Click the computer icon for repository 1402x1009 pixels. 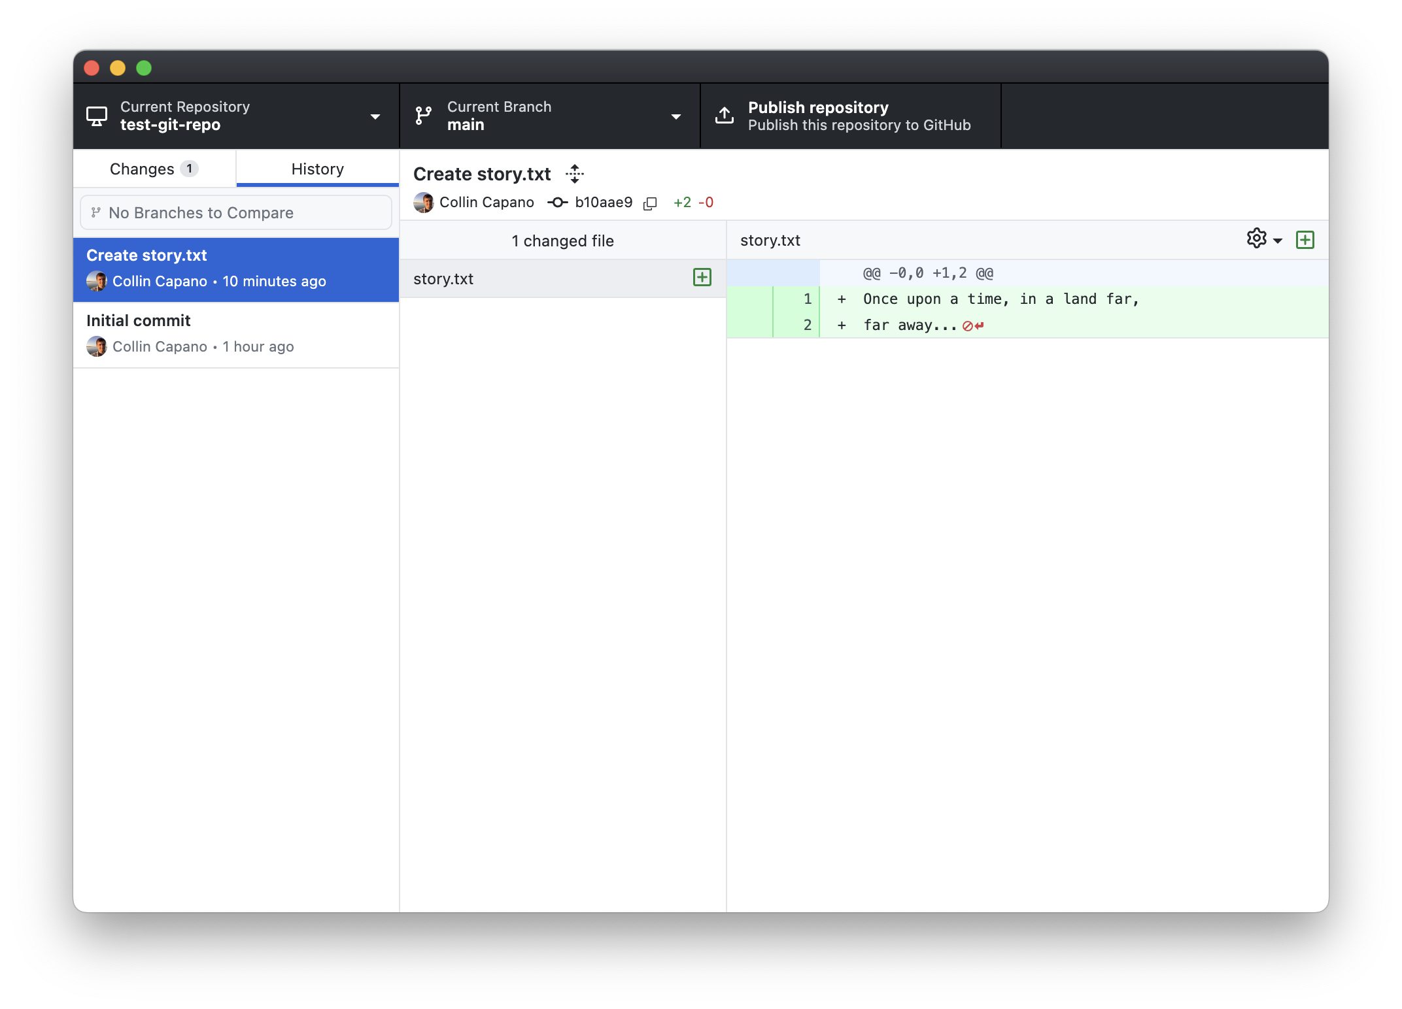click(97, 116)
